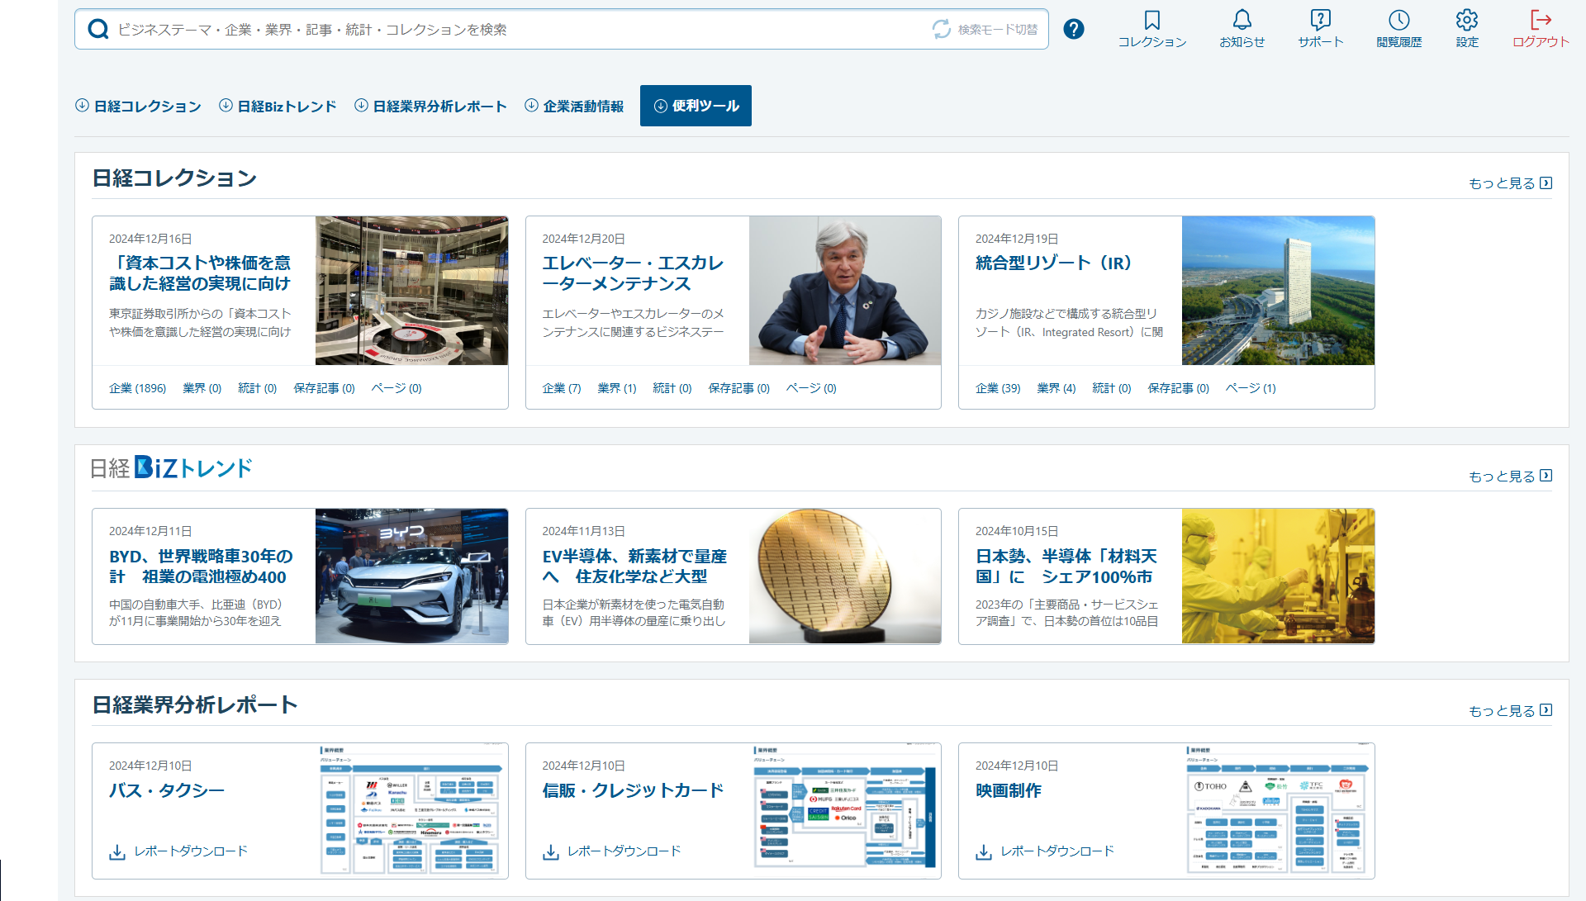Jump to 日経コレクション section tab
This screenshot has width=1586, height=901.
click(139, 107)
